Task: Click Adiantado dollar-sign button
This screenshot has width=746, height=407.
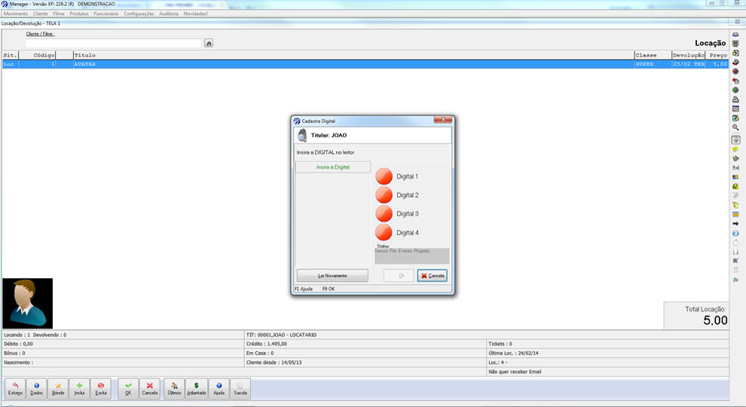Action: pyautogui.click(x=196, y=388)
